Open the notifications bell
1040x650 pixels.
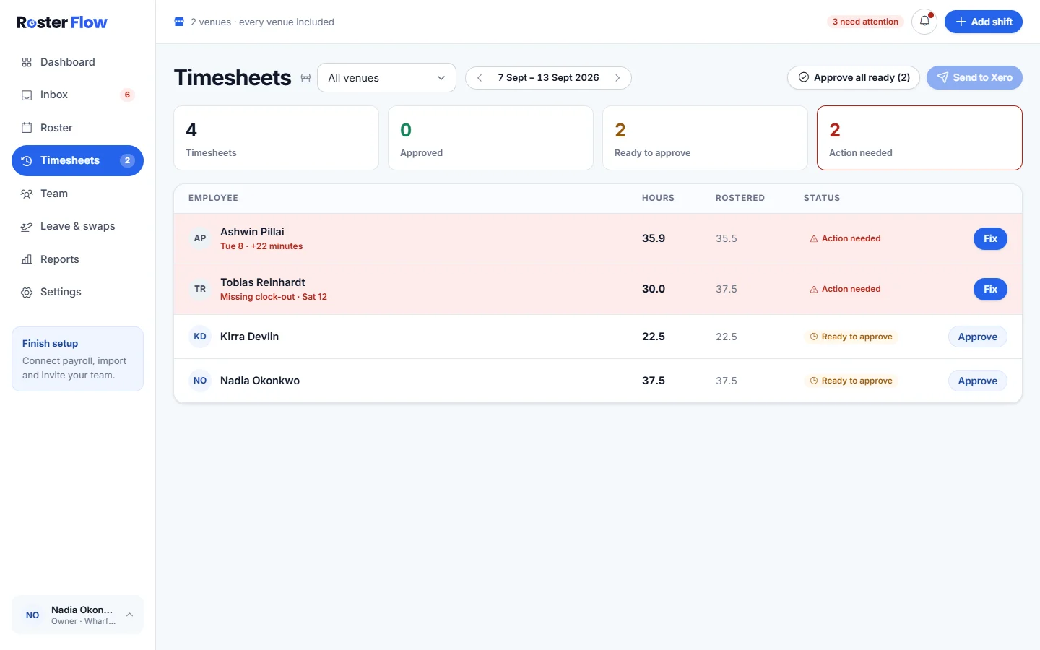coord(924,22)
